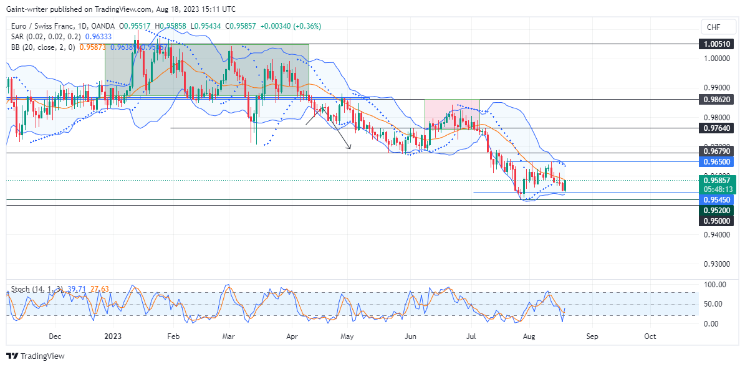
Task: Click the 0.95000 price level label
Action: click(x=716, y=221)
